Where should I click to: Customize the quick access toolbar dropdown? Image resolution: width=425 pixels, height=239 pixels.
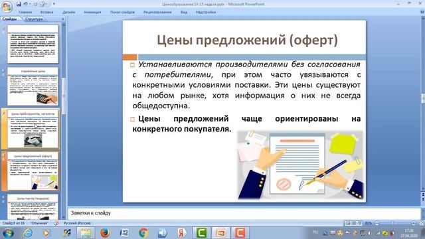click(x=54, y=4)
